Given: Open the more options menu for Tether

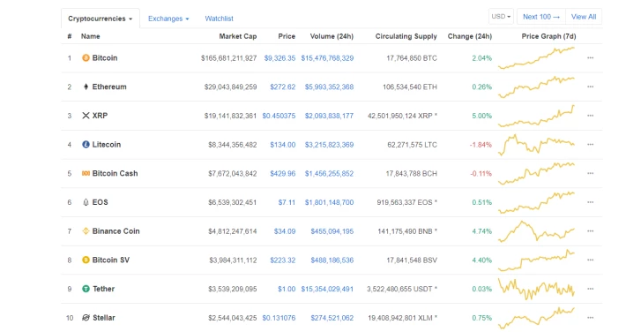Looking at the screenshot, I should pos(591,289).
